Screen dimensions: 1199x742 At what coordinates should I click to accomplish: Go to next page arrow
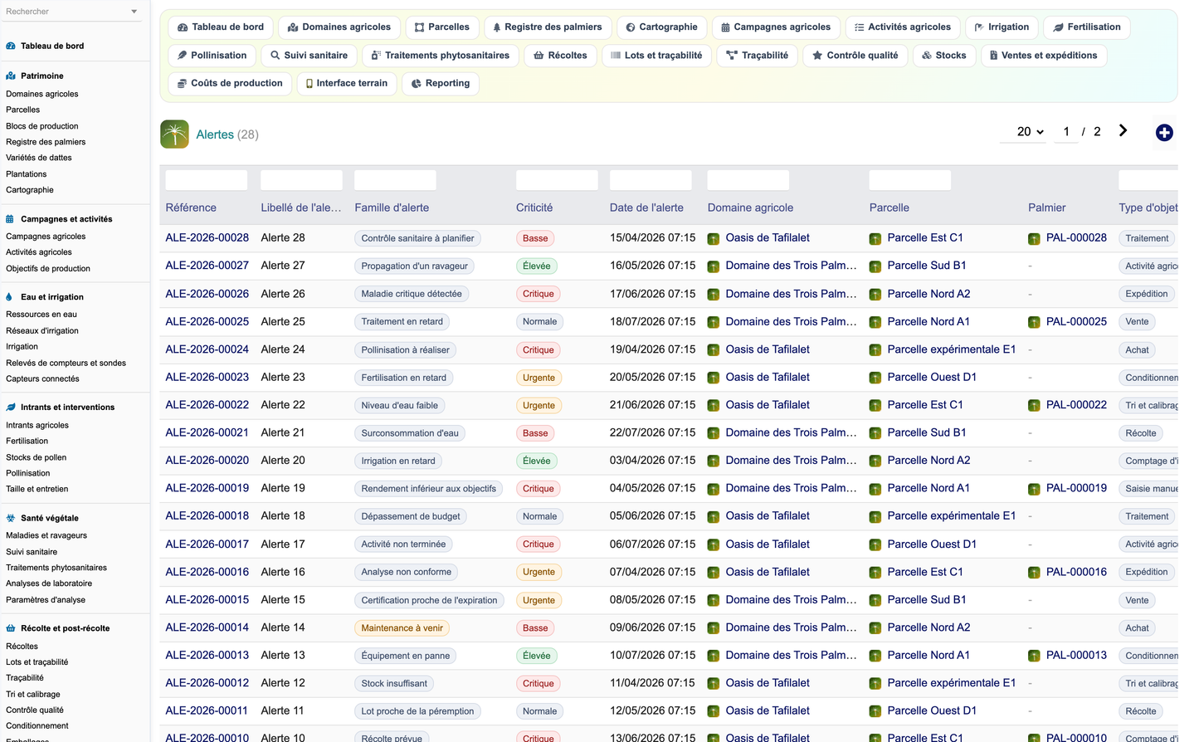(x=1123, y=131)
